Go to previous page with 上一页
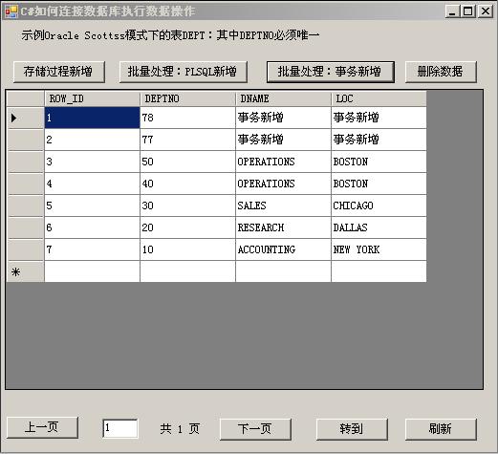This screenshot has height=454, width=498. tap(42, 427)
